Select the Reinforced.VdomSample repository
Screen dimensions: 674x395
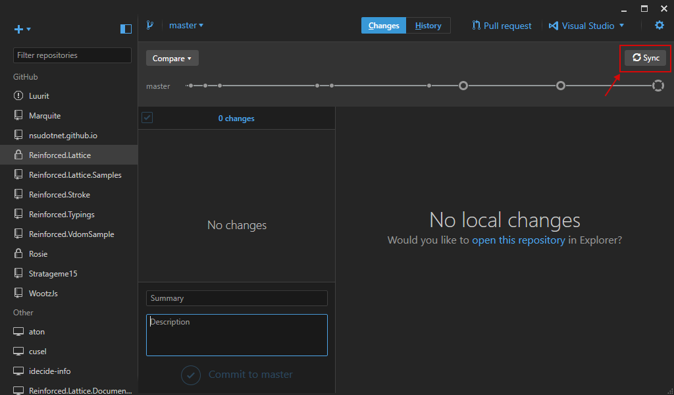[x=68, y=234]
